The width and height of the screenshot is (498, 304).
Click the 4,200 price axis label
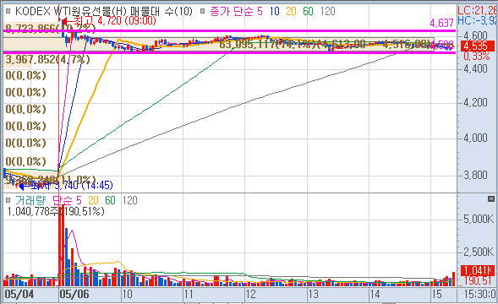[x=475, y=103]
